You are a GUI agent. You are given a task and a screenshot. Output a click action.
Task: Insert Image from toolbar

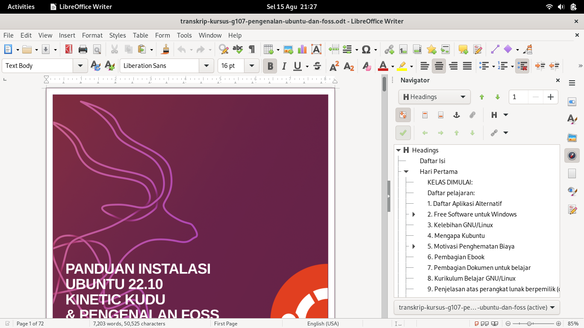coord(288,50)
